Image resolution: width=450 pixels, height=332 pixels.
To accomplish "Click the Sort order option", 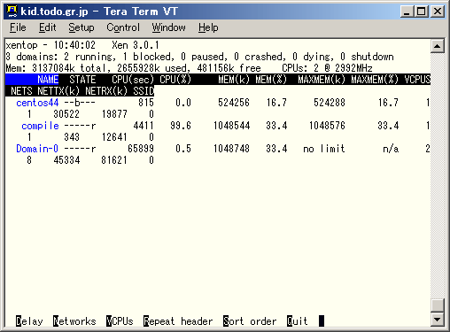I will [250, 320].
